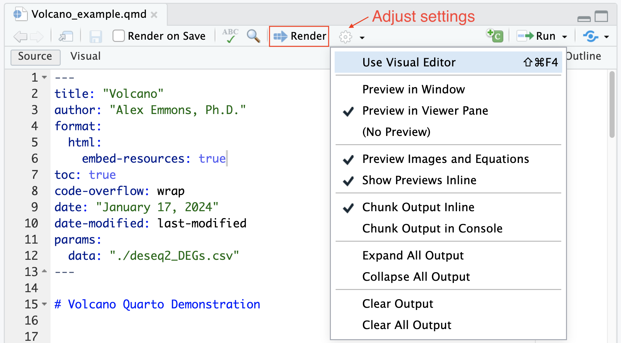The width and height of the screenshot is (621, 343).
Task: Click the gear settings icon
Action: pos(345,37)
